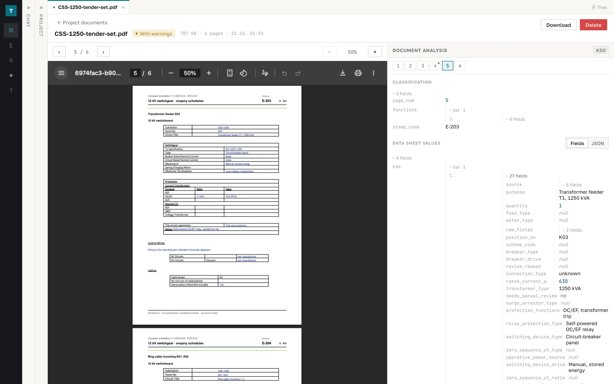Collapse the data sheet 4 fields group
This screenshot has width=614, height=384.
403,158
